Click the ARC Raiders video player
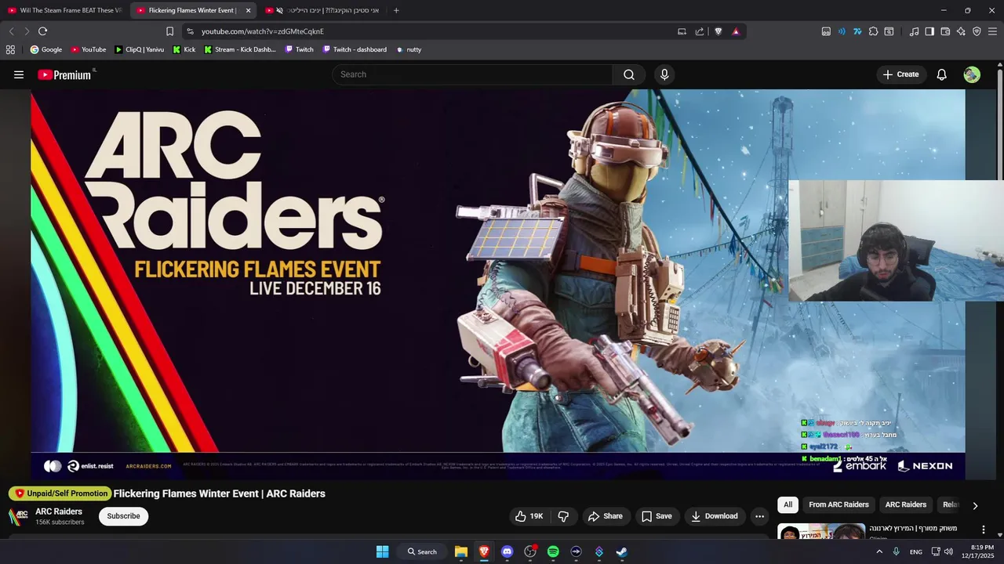This screenshot has width=1004, height=564. (x=498, y=284)
